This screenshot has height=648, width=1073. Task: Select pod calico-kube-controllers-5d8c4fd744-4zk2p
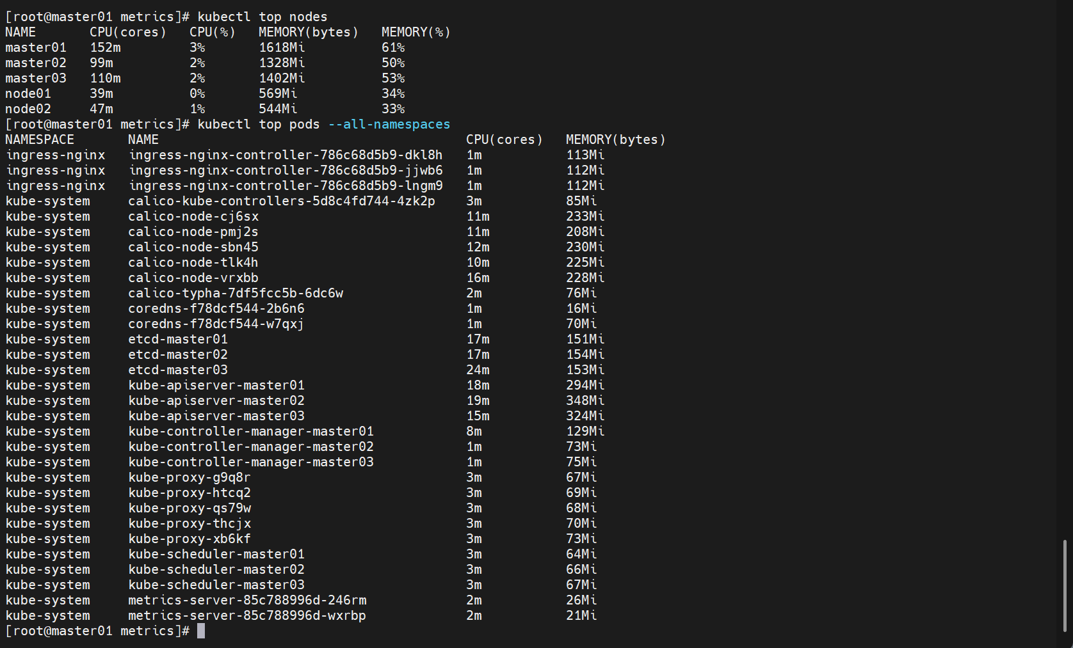click(x=282, y=201)
